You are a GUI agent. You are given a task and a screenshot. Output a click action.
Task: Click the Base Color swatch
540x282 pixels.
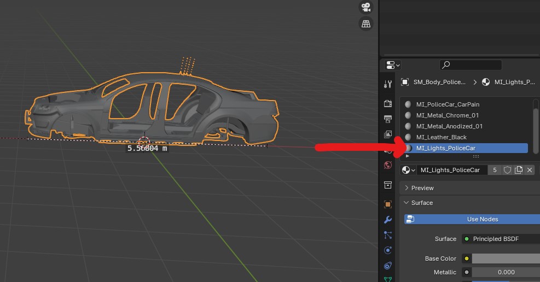tap(505, 258)
